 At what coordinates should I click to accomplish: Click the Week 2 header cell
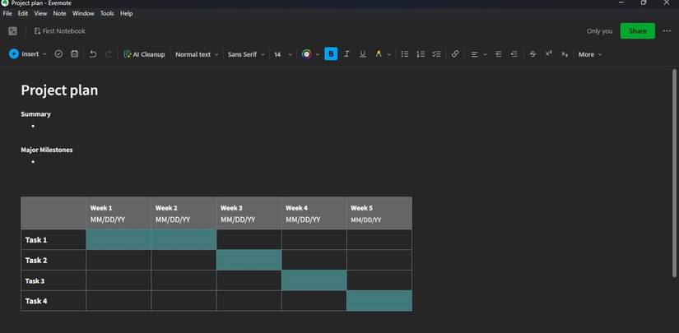pyautogui.click(x=184, y=213)
